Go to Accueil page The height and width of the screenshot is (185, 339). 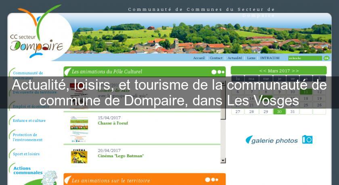pyautogui.click(x=199, y=58)
